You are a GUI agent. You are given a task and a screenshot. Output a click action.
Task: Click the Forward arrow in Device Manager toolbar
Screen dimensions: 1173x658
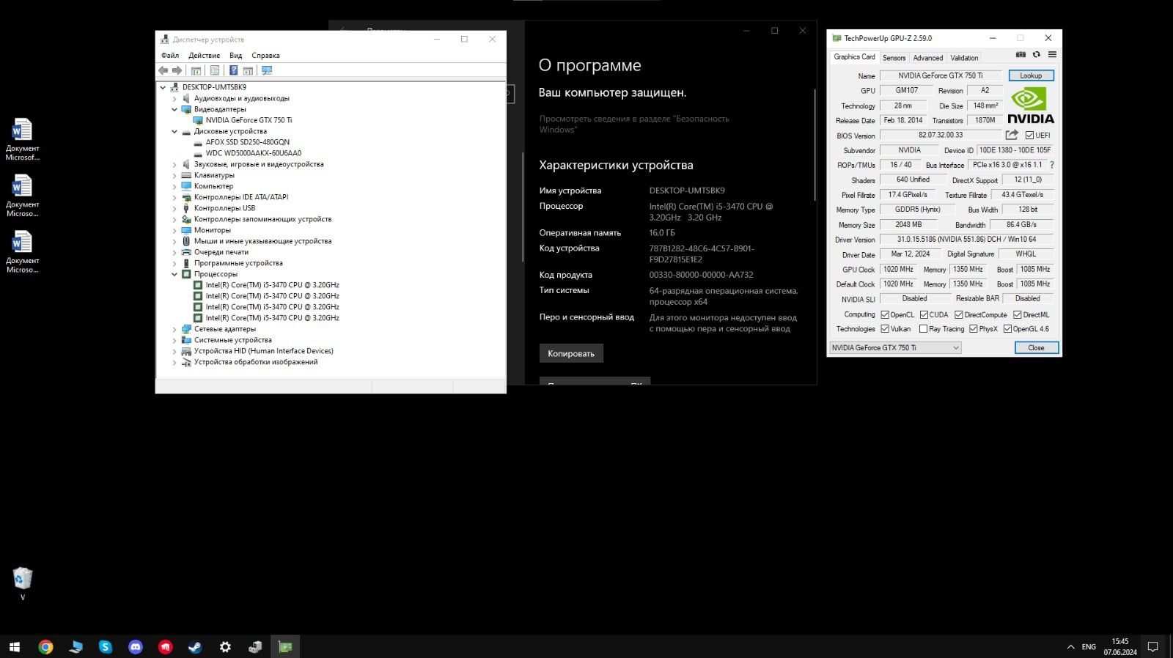click(x=177, y=70)
